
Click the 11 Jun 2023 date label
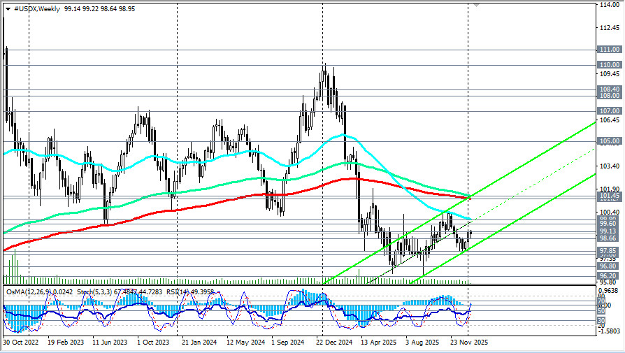[110, 343]
